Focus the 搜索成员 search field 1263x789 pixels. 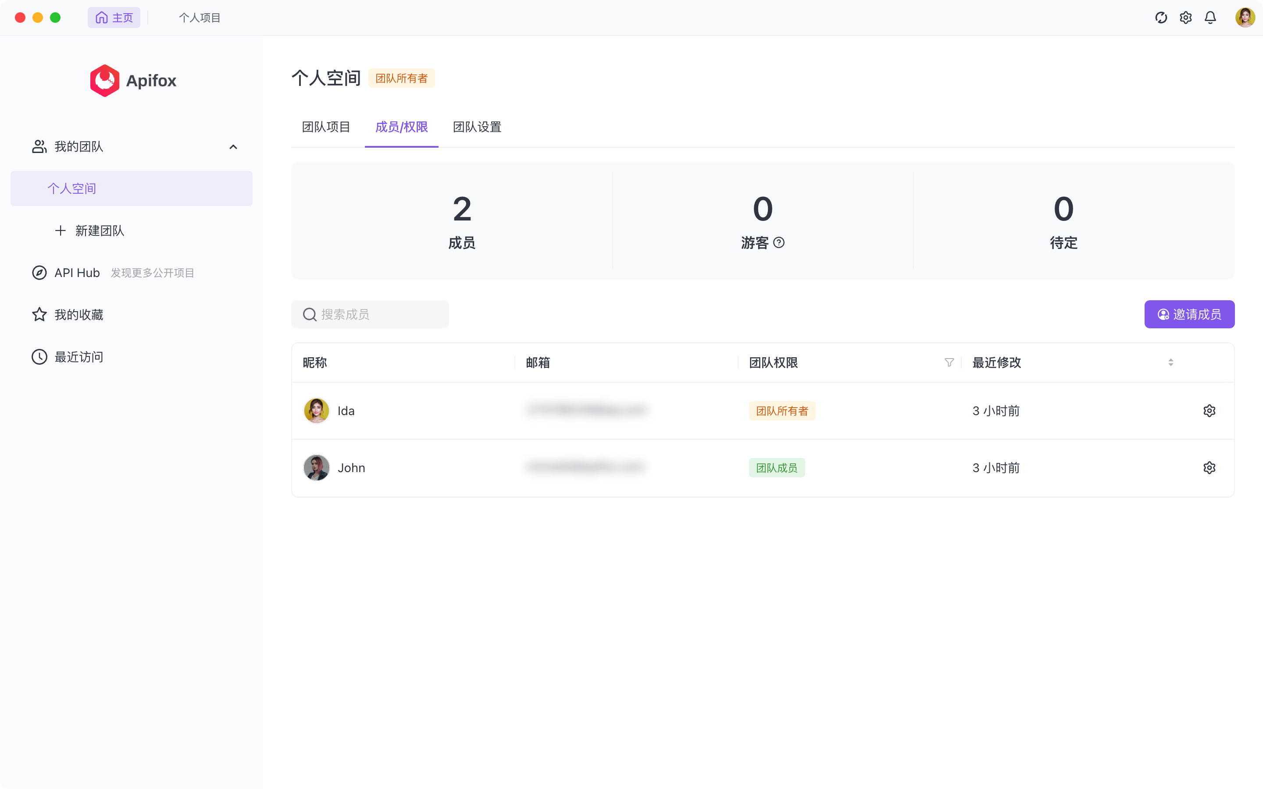tap(376, 314)
